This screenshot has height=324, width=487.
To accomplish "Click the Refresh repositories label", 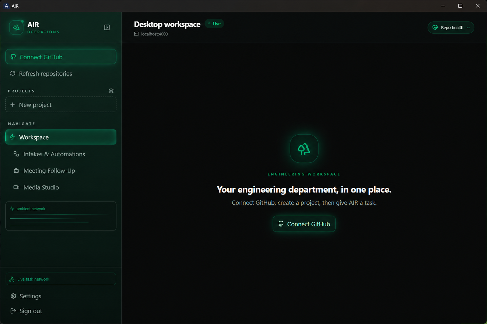I will [46, 73].
